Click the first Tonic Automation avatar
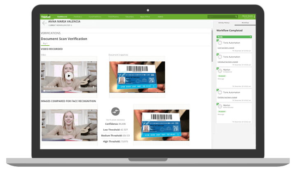The width and height of the screenshot is (296, 175). point(220,43)
